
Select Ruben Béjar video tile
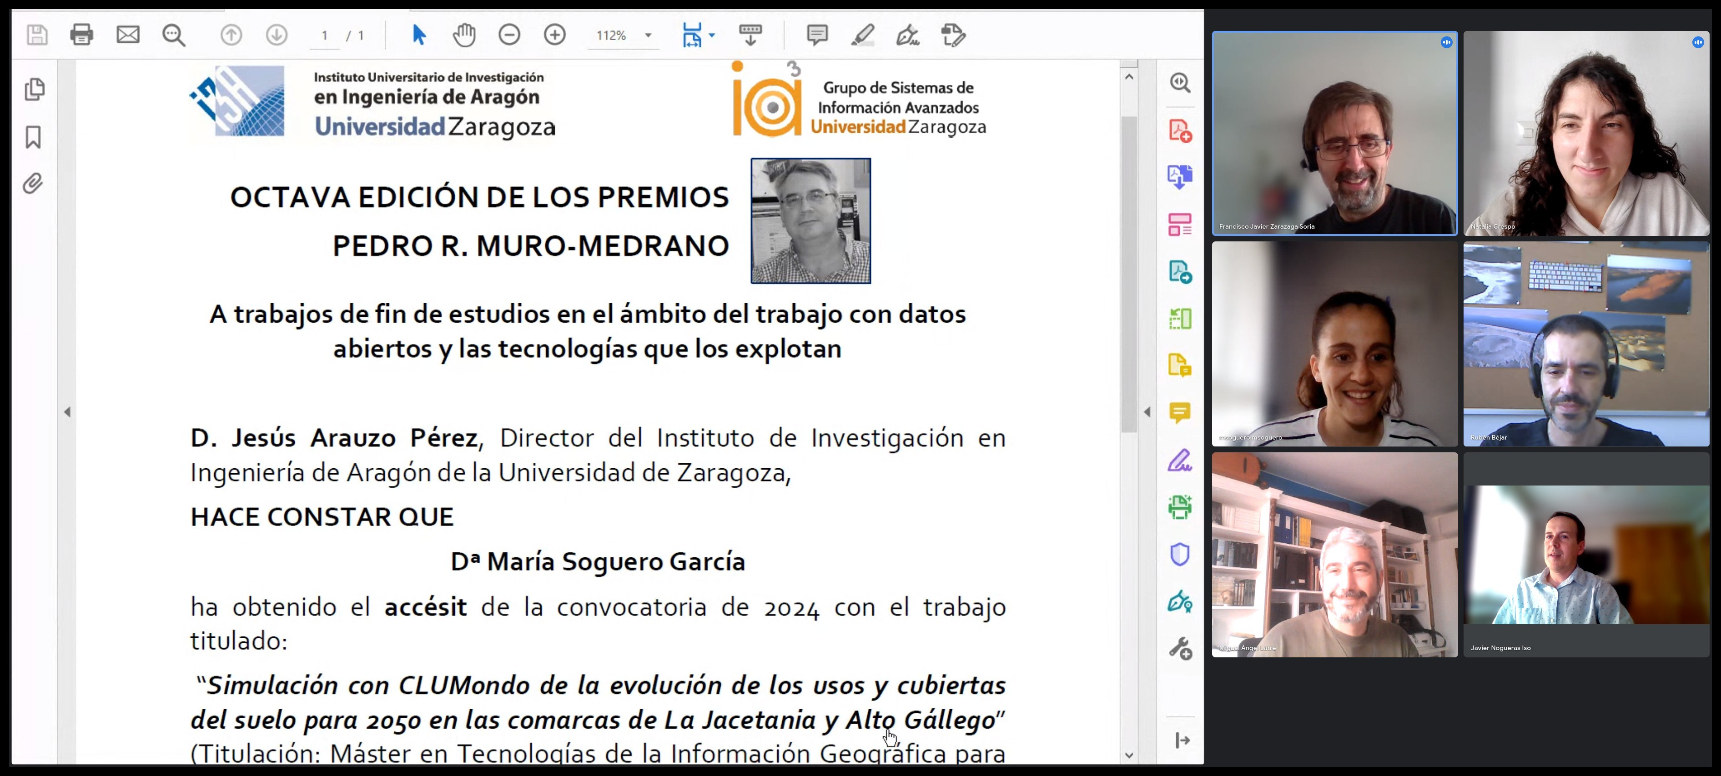pos(1586,344)
